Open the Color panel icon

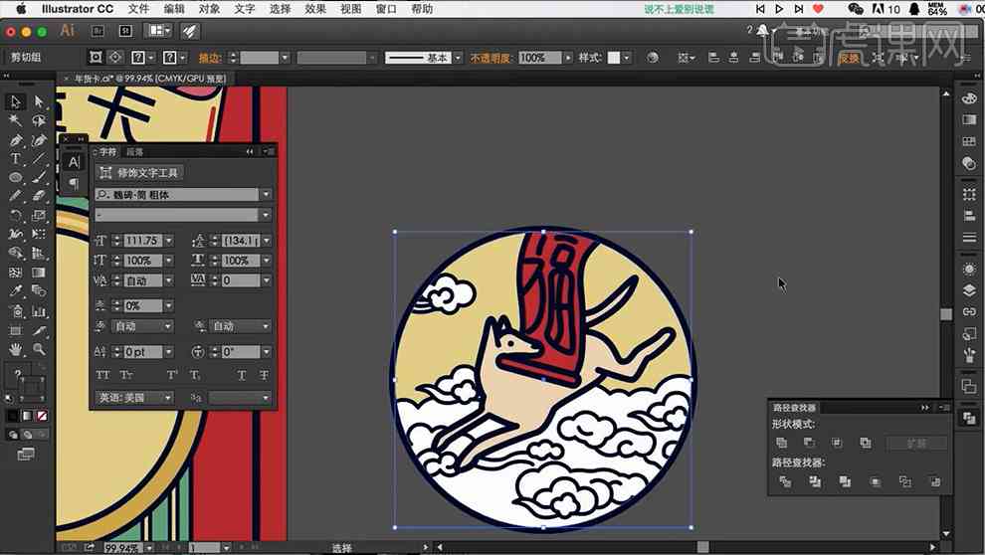[x=969, y=97]
